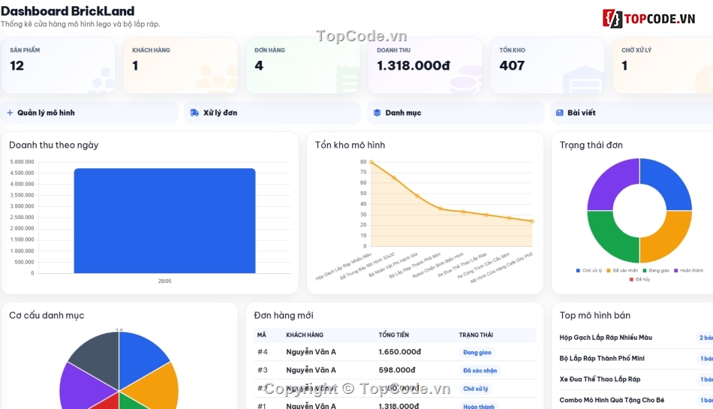Click the 1.650.000đ total amount
Screen dimensions: 713x409
[400, 352]
